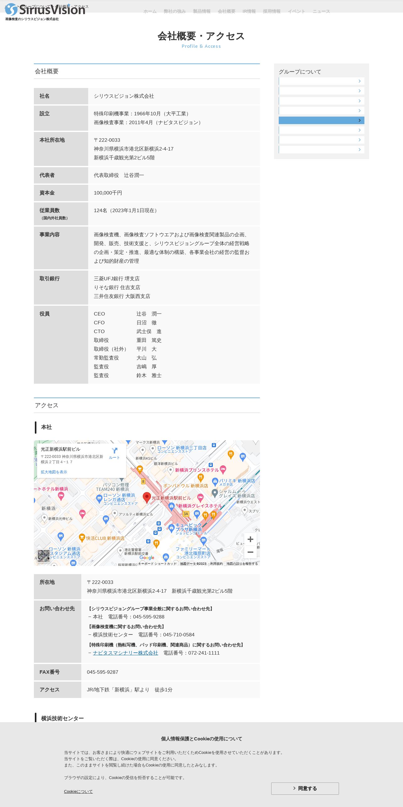403x807 pixels.
Task: Click 横浜技術センター heading
Action: [x=62, y=718]
